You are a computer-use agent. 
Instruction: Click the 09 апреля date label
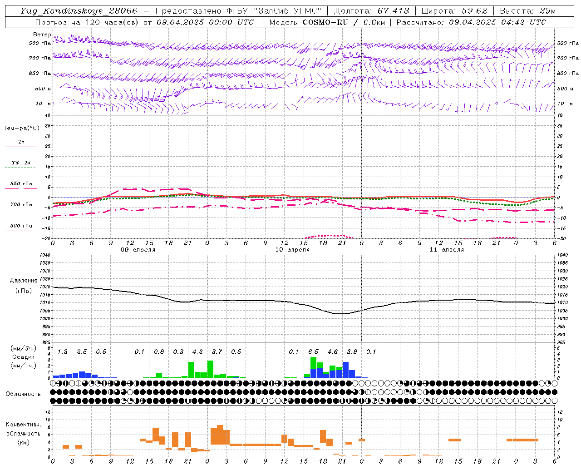click(138, 250)
